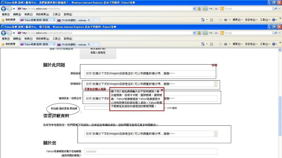Open search provider dropdown in 電子信箱 window
The image size is (282, 158).
(x=279, y=33)
